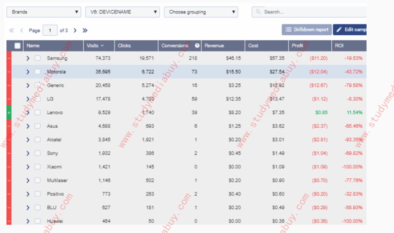This screenshot has width=394, height=233.
Task: Go to previous page arrow
Action: click(x=21, y=30)
